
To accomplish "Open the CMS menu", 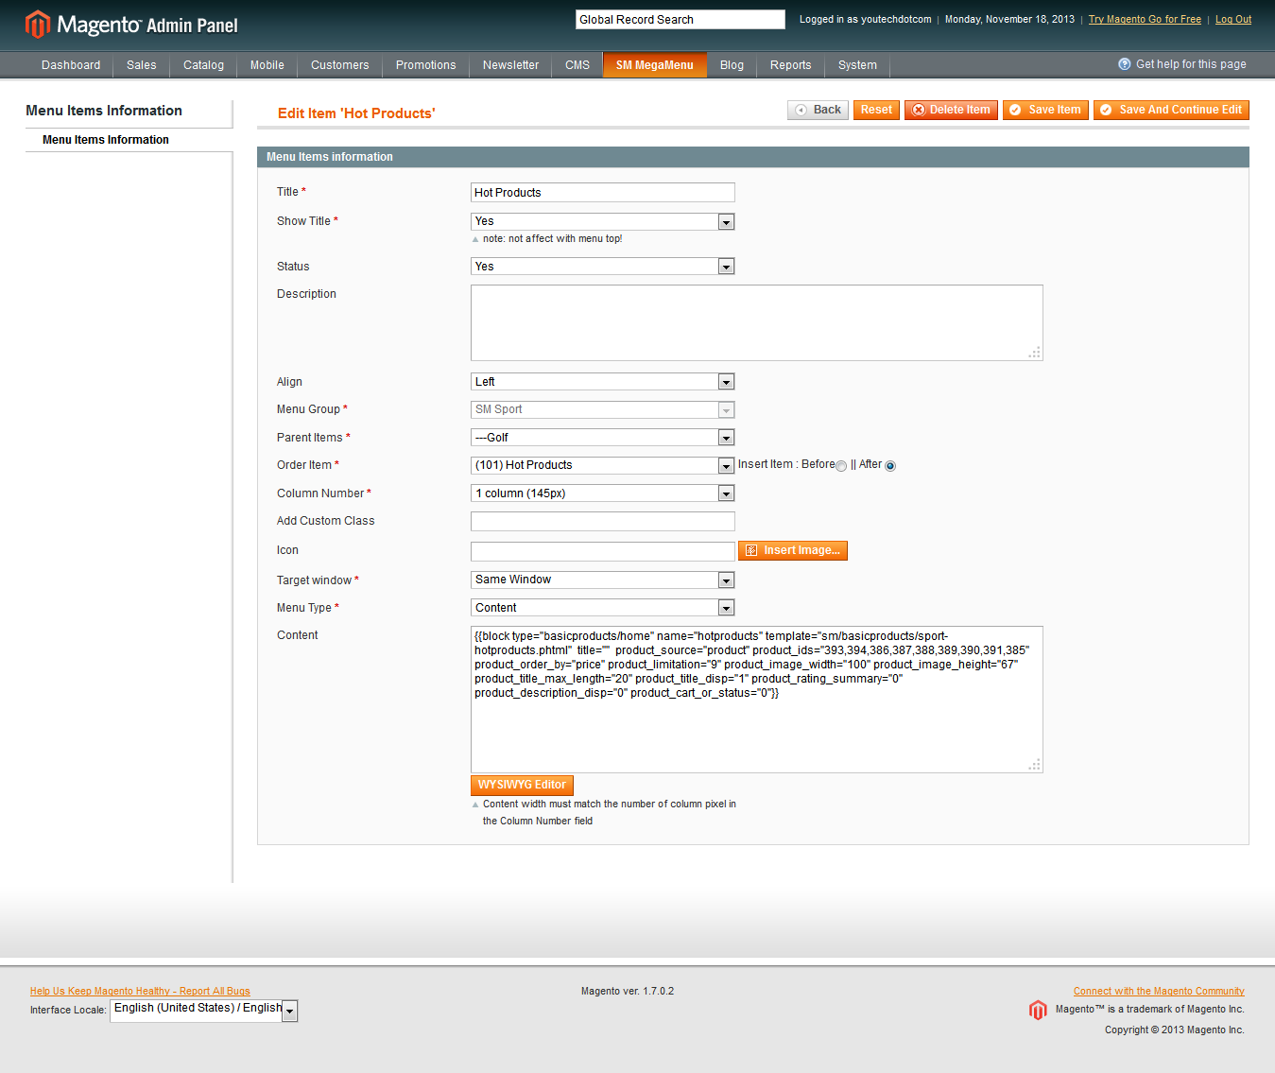I will pos(577,65).
